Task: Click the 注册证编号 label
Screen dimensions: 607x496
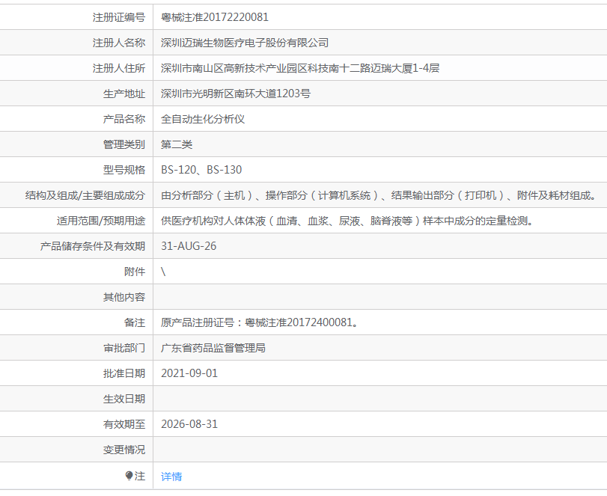Action: [x=119, y=17]
